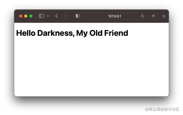Screen dimensions: 183x115
Task: Open a new tab with plus
Action: pos(153,16)
